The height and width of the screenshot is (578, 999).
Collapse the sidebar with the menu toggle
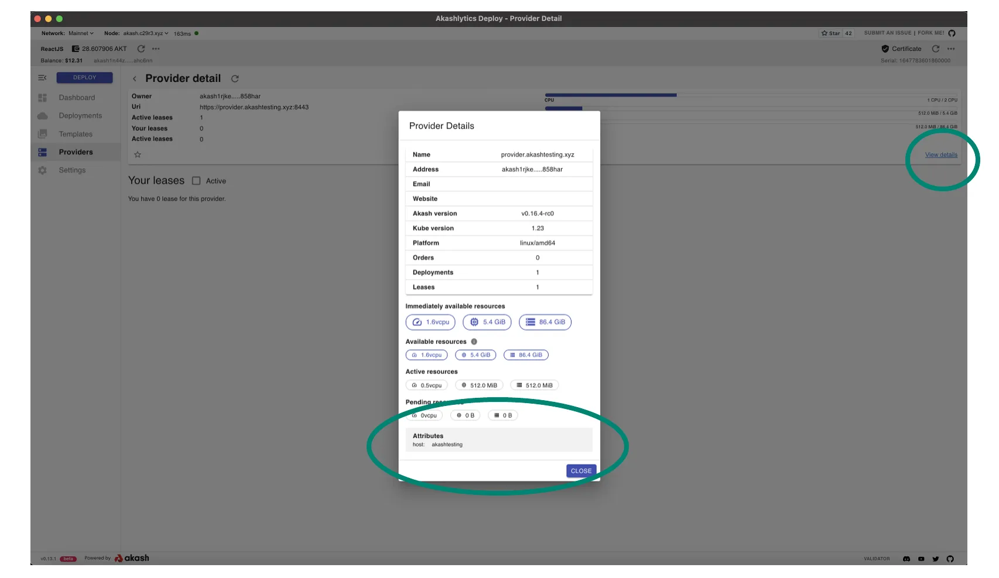(42, 78)
